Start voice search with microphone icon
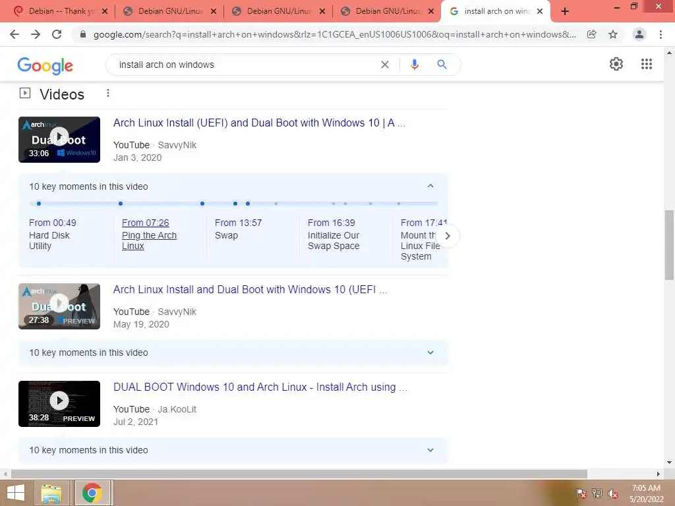The height and width of the screenshot is (506, 675). tap(415, 65)
